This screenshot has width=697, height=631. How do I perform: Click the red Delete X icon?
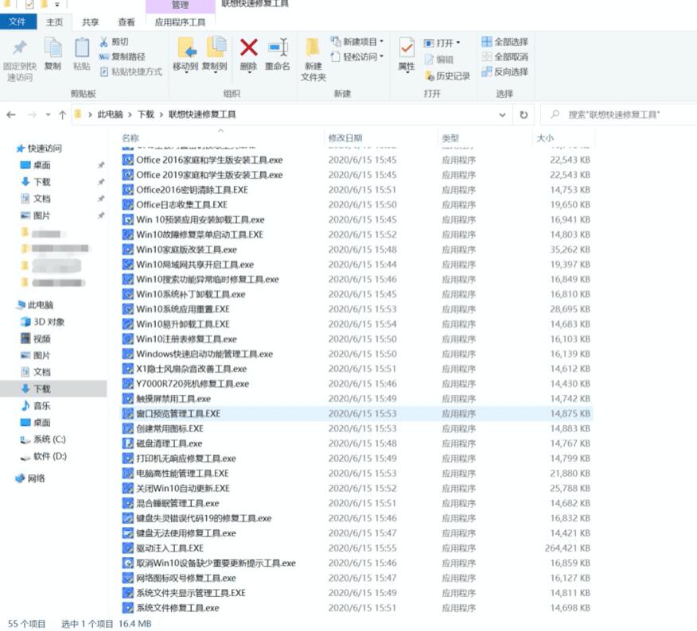248,47
